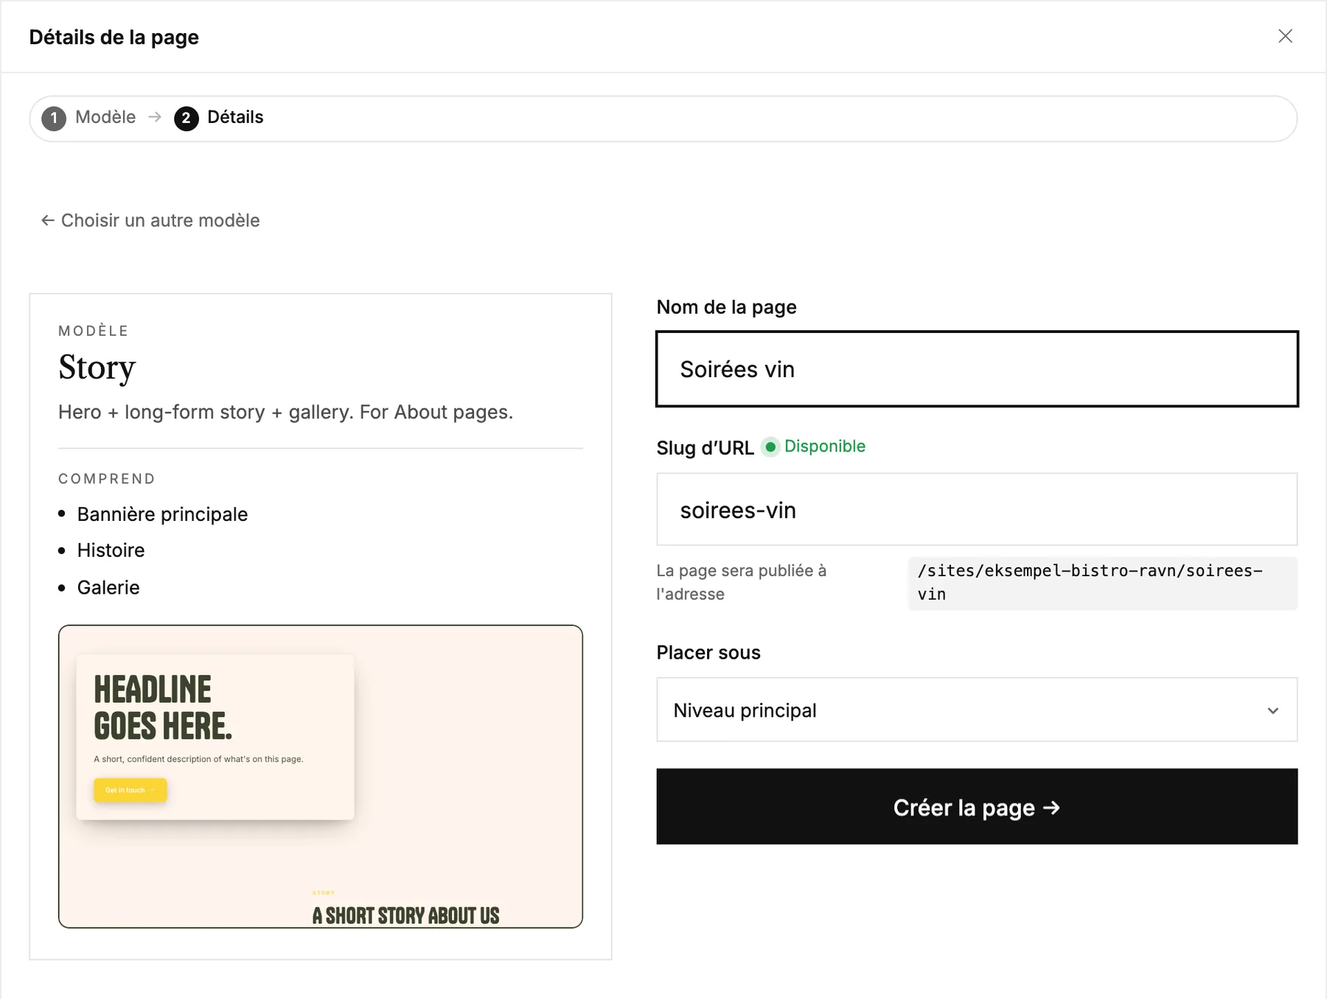The height and width of the screenshot is (999, 1327).
Task: Click the 'La page sera publiée à l'adresse' text
Action: pyautogui.click(x=742, y=582)
